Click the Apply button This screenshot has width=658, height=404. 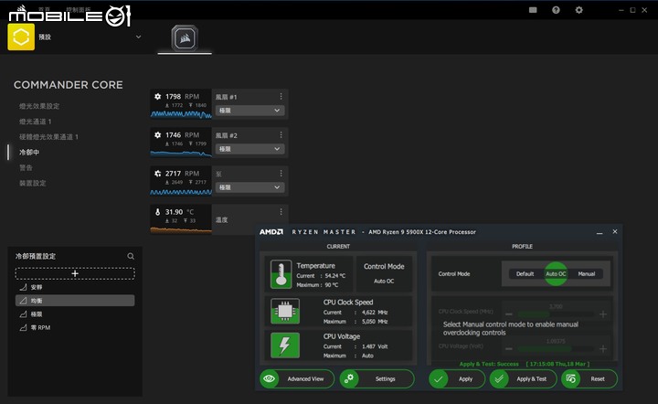coord(457,378)
